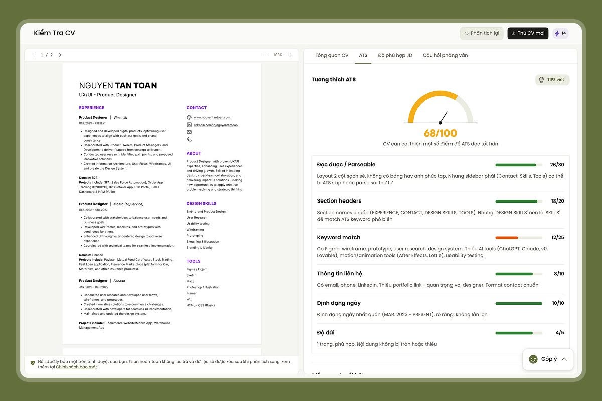The width and height of the screenshot is (602, 401).
Task: Click the Kiểm Tra CV page title
Action: (54, 33)
